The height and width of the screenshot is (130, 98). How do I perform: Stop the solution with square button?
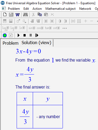click(25, 35)
